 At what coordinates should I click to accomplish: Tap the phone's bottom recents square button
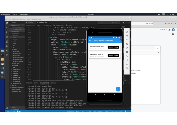pyautogui.click(x=114, y=94)
